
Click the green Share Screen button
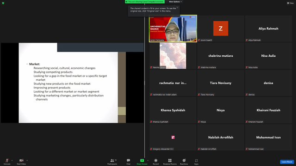click(142, 161)
